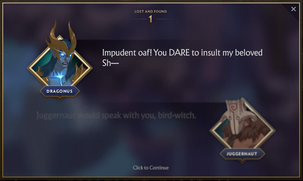This screenshot has height=181, width=303.
Task: Click the chapter number 1 indicator
Action: point(151,19)
